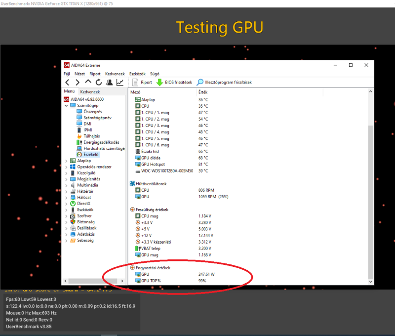The width and height of the screenshot is (395, 336).
Task: Click the Back navigation arrow in AIDA64
Action: pyautogui.click(x=67, y=83)
